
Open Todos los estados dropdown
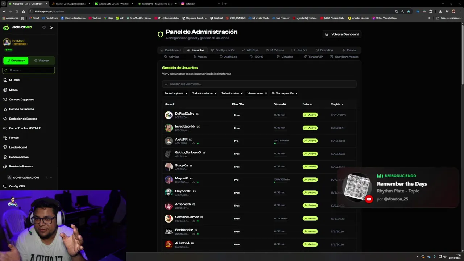[204, 93]
